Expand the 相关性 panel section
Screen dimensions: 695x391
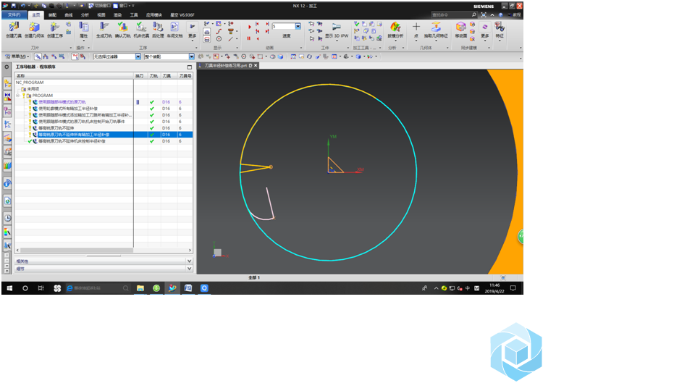coord(189,261)
